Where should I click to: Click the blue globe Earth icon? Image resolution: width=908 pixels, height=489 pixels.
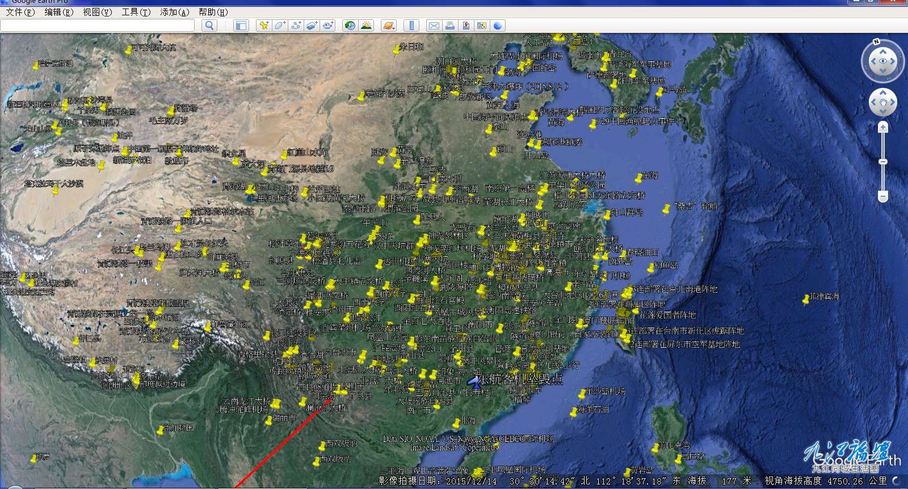(498, 26)
